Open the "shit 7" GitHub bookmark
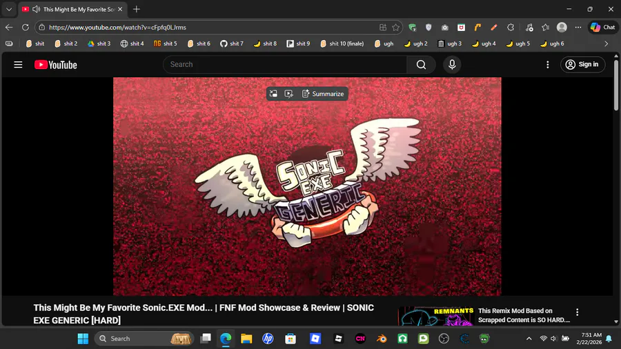This screenshot has width=621, height=349. (x=232, y=43)
